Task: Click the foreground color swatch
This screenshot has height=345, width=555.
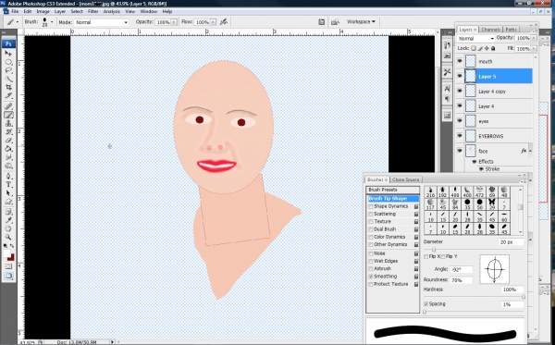Action: pos(6,253)
